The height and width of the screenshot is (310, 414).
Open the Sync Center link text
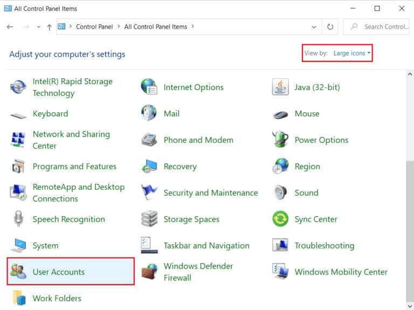tap(316, 219)
